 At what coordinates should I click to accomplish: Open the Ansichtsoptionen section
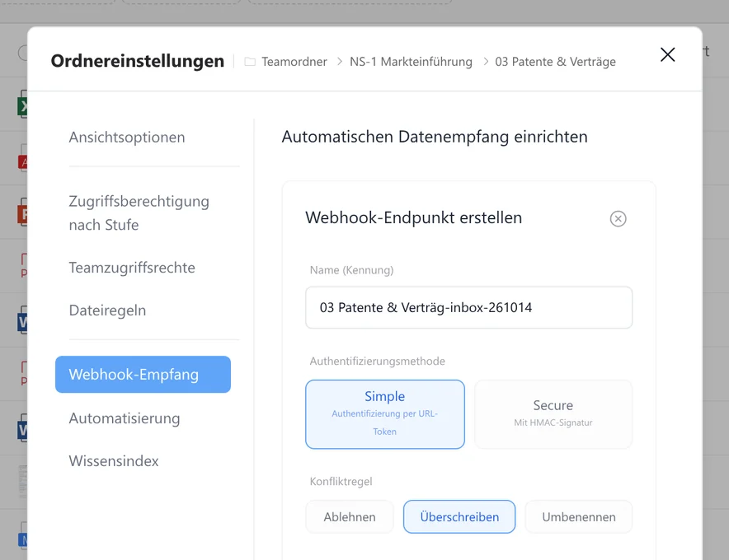coord(127,137)
